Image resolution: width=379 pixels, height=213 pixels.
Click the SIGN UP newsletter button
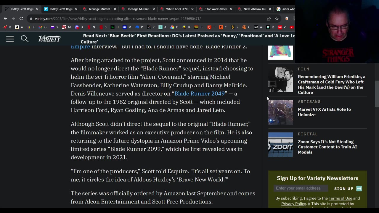click(348, 188)
